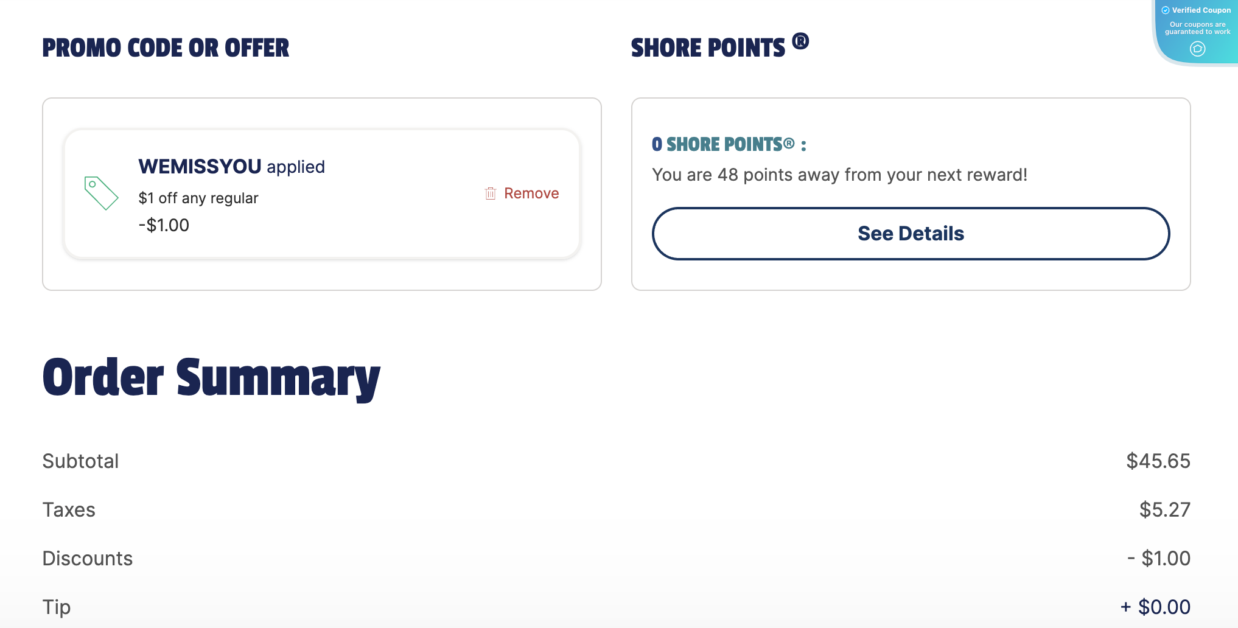
Task: Click the registered trademark symbol near SHORE POINTS
Action: click(x=803, y=41)
